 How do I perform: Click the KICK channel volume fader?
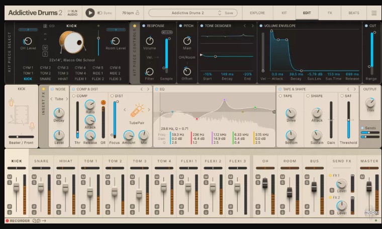click(16, 187)
